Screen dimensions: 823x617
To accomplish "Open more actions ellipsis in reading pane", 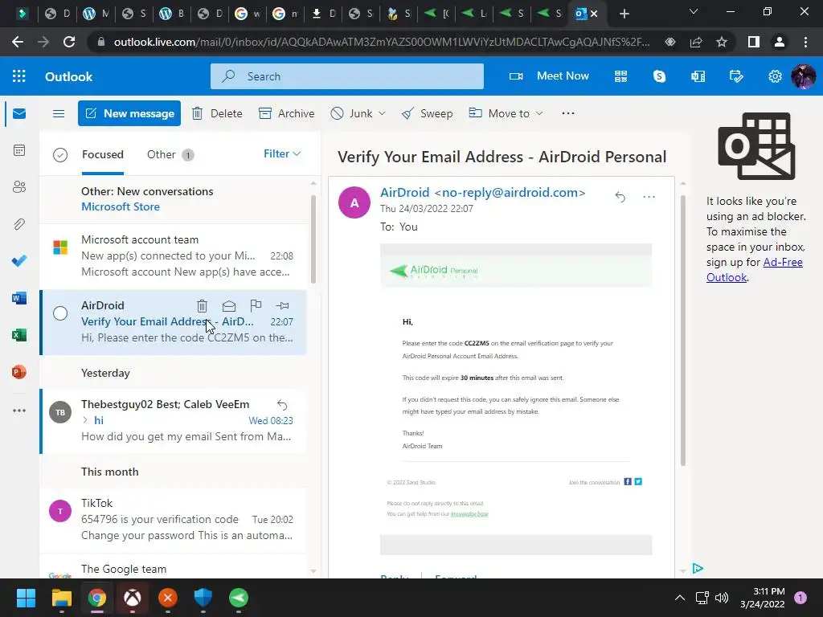I will 649,197.
